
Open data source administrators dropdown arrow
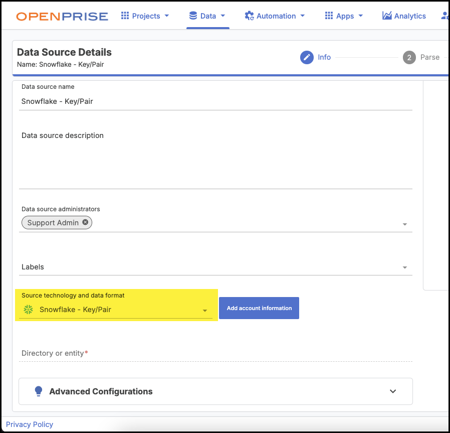tap(405, 224)
